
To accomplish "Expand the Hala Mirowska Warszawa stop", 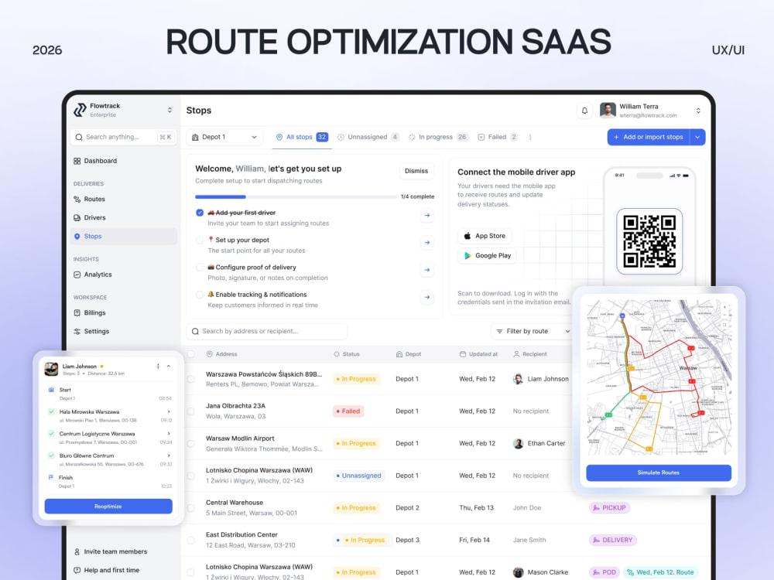I will [x=169, y=412].
